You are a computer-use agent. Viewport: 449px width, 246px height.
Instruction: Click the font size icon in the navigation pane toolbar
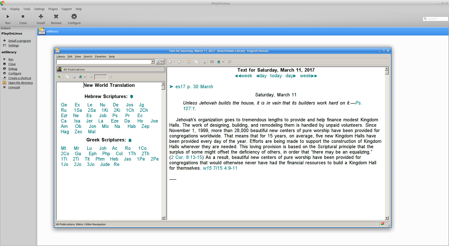pos(81,77)
